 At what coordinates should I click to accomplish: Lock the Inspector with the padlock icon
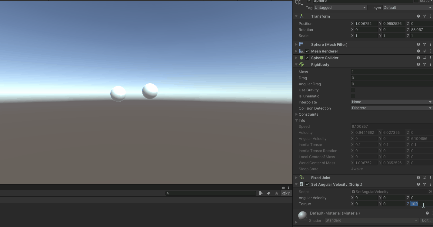283,187
